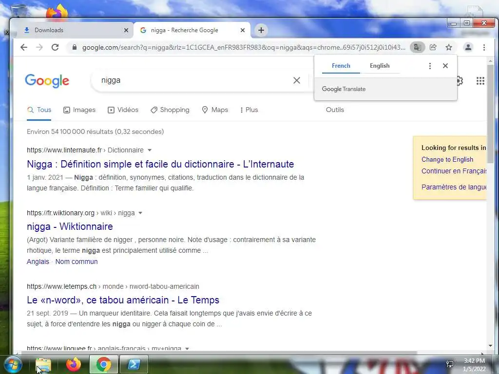Open the Outils search tools

click(335, 110)
